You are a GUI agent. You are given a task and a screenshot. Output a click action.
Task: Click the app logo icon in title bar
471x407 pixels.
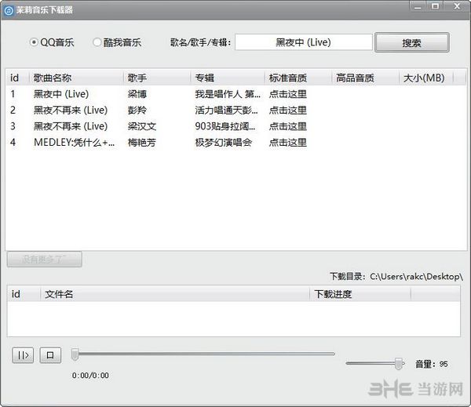9,10
